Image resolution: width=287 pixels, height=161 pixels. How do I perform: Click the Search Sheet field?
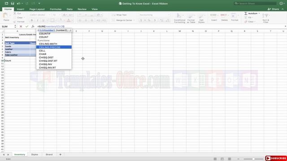click(255, 4)
